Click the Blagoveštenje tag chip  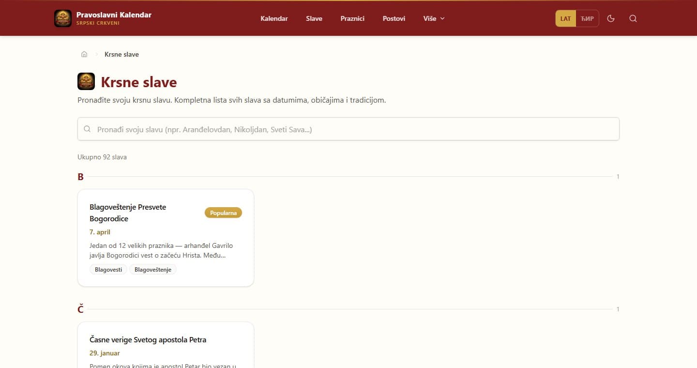(x=153, y=269)
